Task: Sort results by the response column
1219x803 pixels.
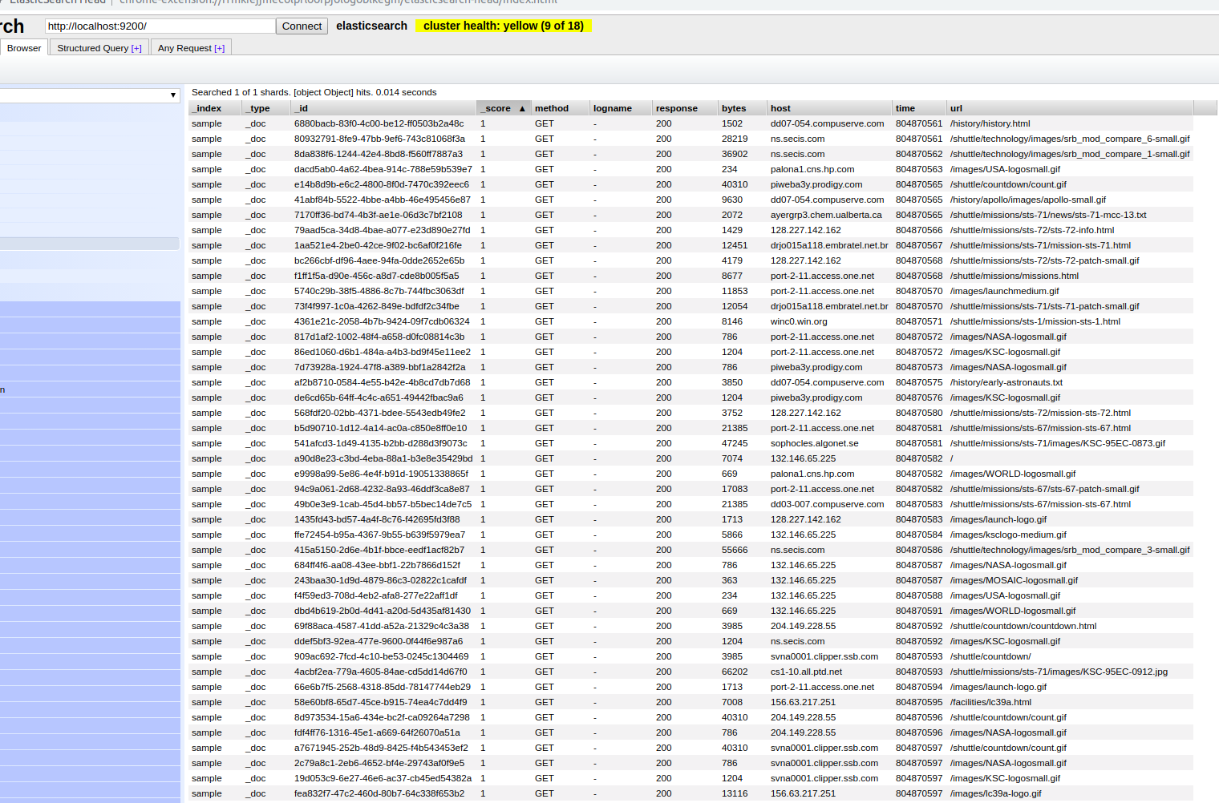Action: [x=676, y=108]
